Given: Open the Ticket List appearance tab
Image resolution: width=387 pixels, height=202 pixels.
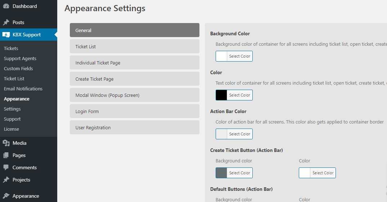Looking at the screenshot, I should [135, 46].
